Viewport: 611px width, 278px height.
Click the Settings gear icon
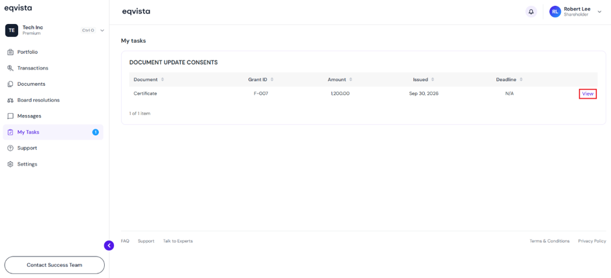tap(10, 164)
